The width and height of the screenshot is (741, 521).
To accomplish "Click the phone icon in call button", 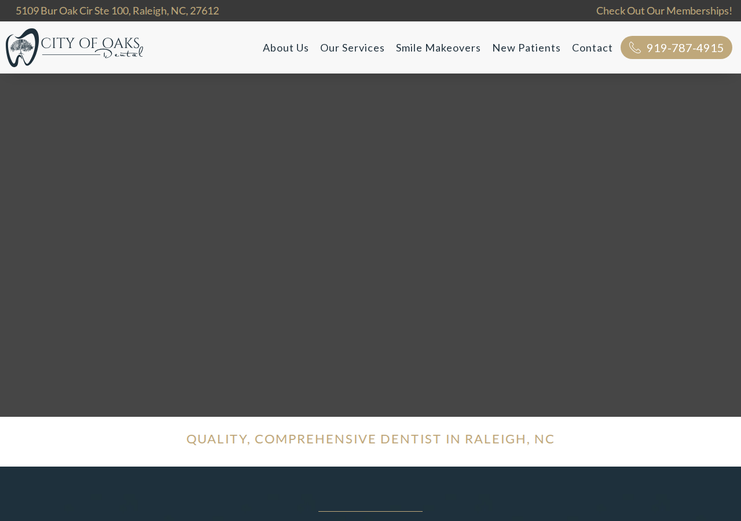I will (x=635, y=47).
